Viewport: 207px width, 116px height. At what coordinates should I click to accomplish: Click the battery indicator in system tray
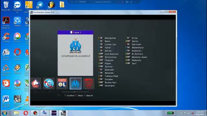pos(170,113)
